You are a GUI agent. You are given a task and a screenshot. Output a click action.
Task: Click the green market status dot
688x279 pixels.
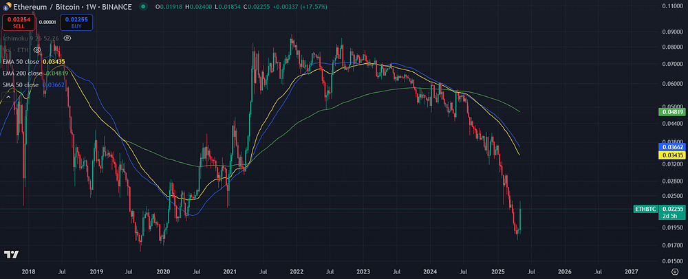click(144, 7)
